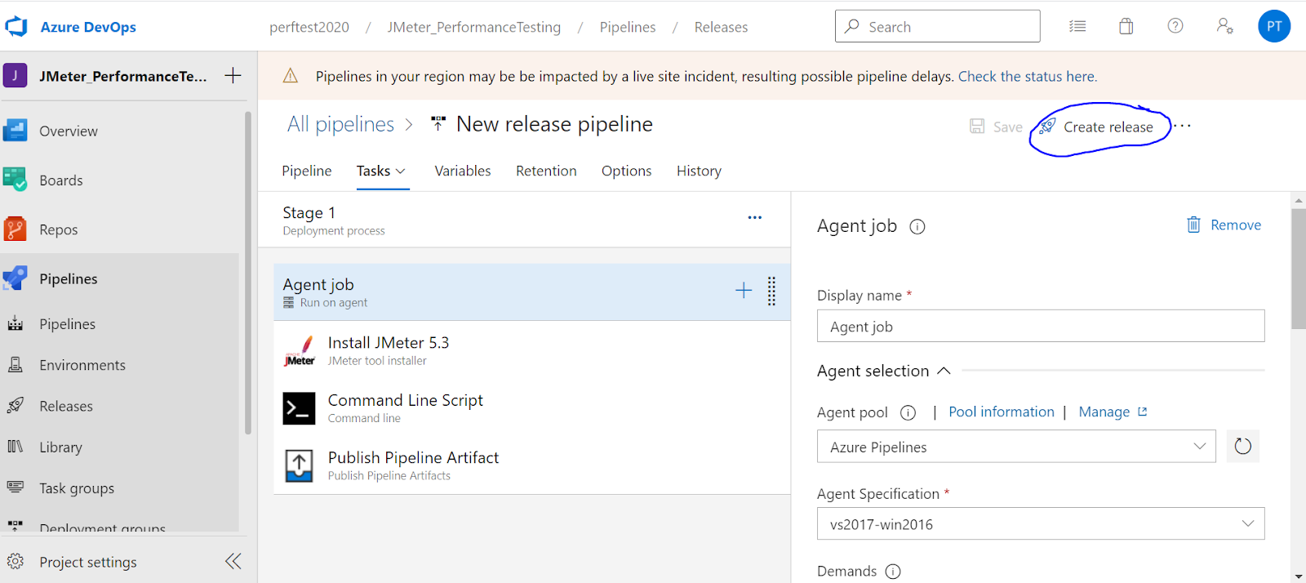The width and height of the screenshot is (1306, 583).
Task: Select the Publish Pipeline Artifact task
Action: point(532,465)
